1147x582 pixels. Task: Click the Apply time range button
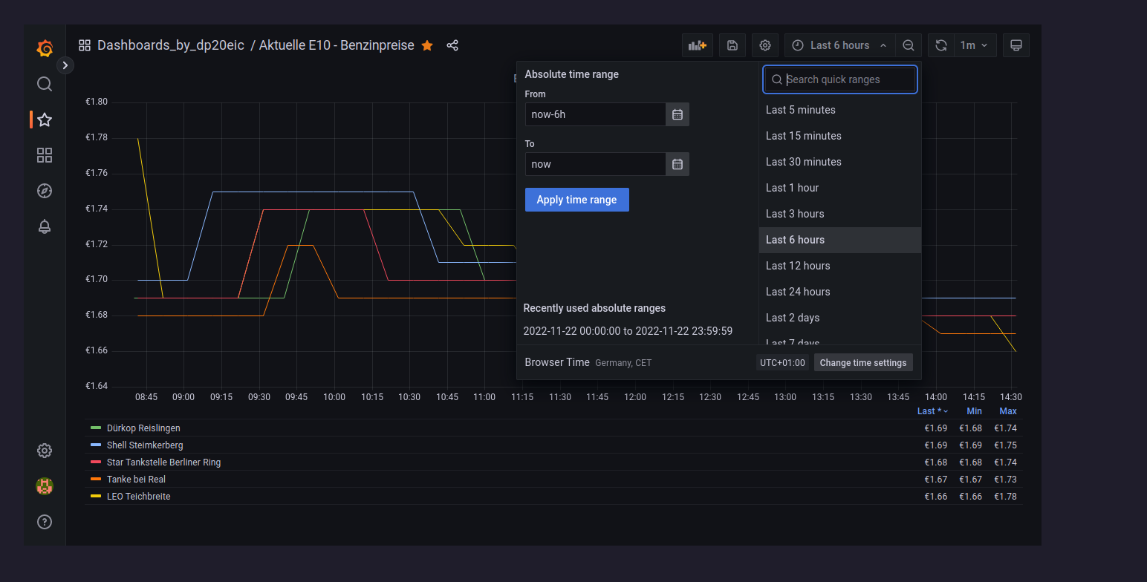tap(576, 200)
